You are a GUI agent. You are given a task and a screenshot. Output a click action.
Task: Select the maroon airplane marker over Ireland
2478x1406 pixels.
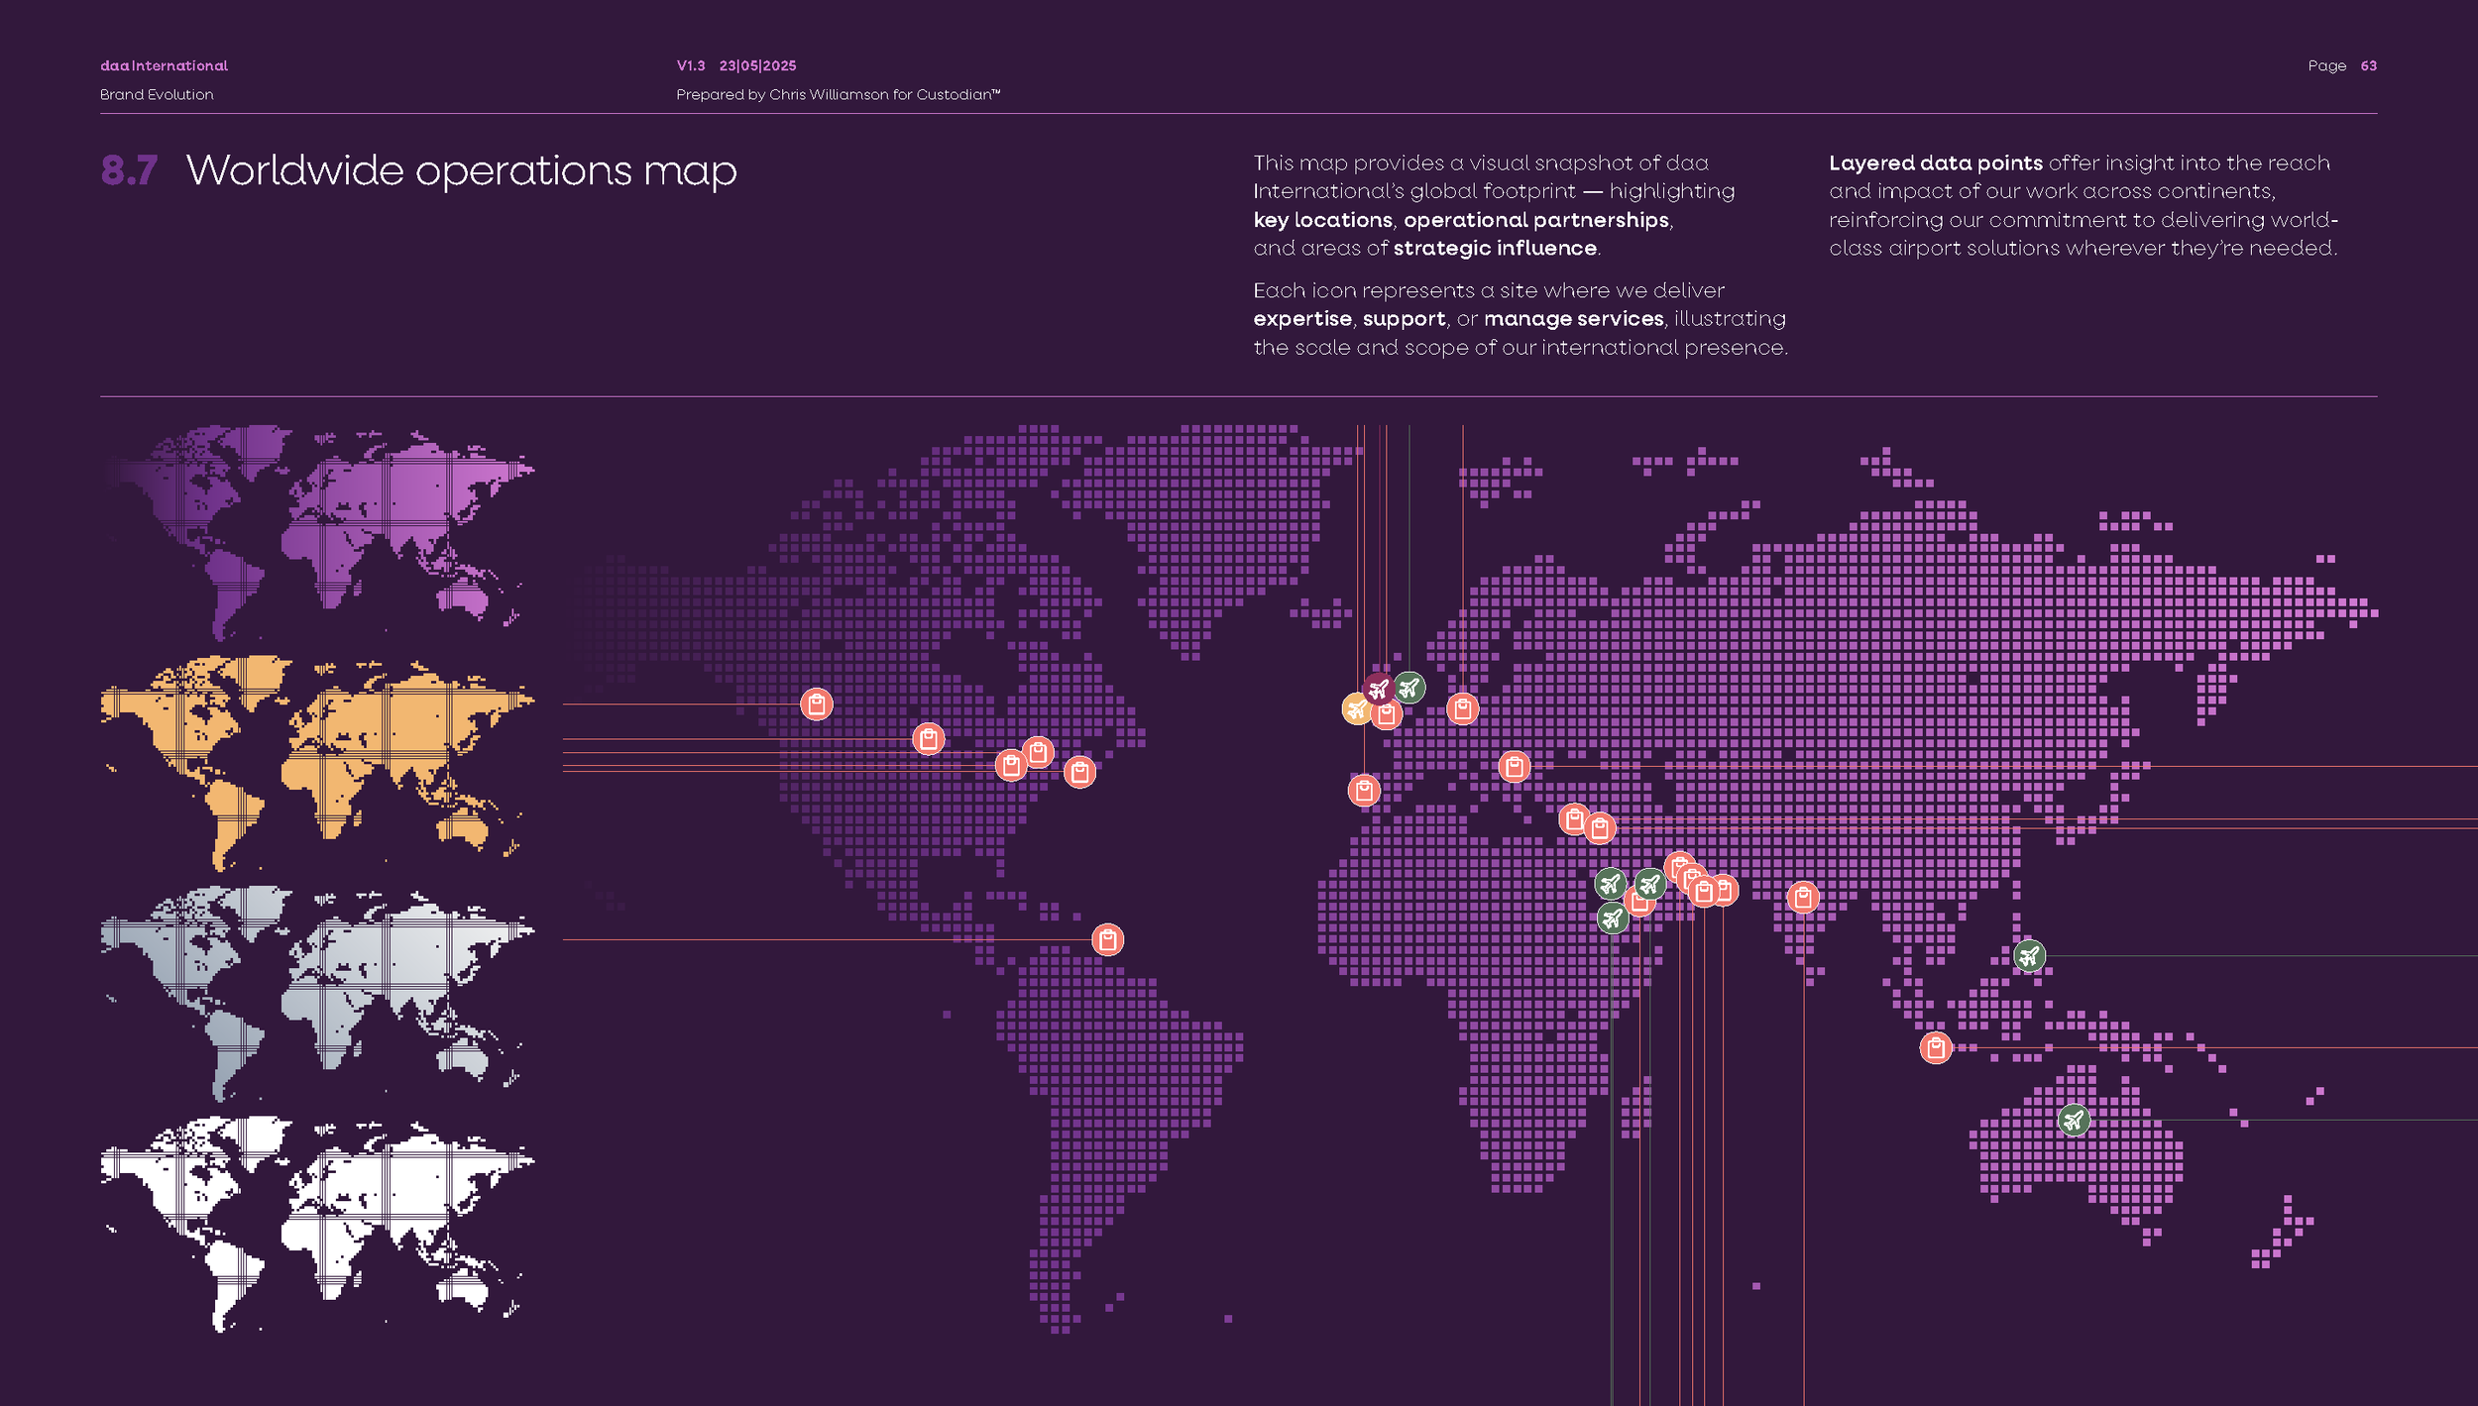click(1378, 689)
